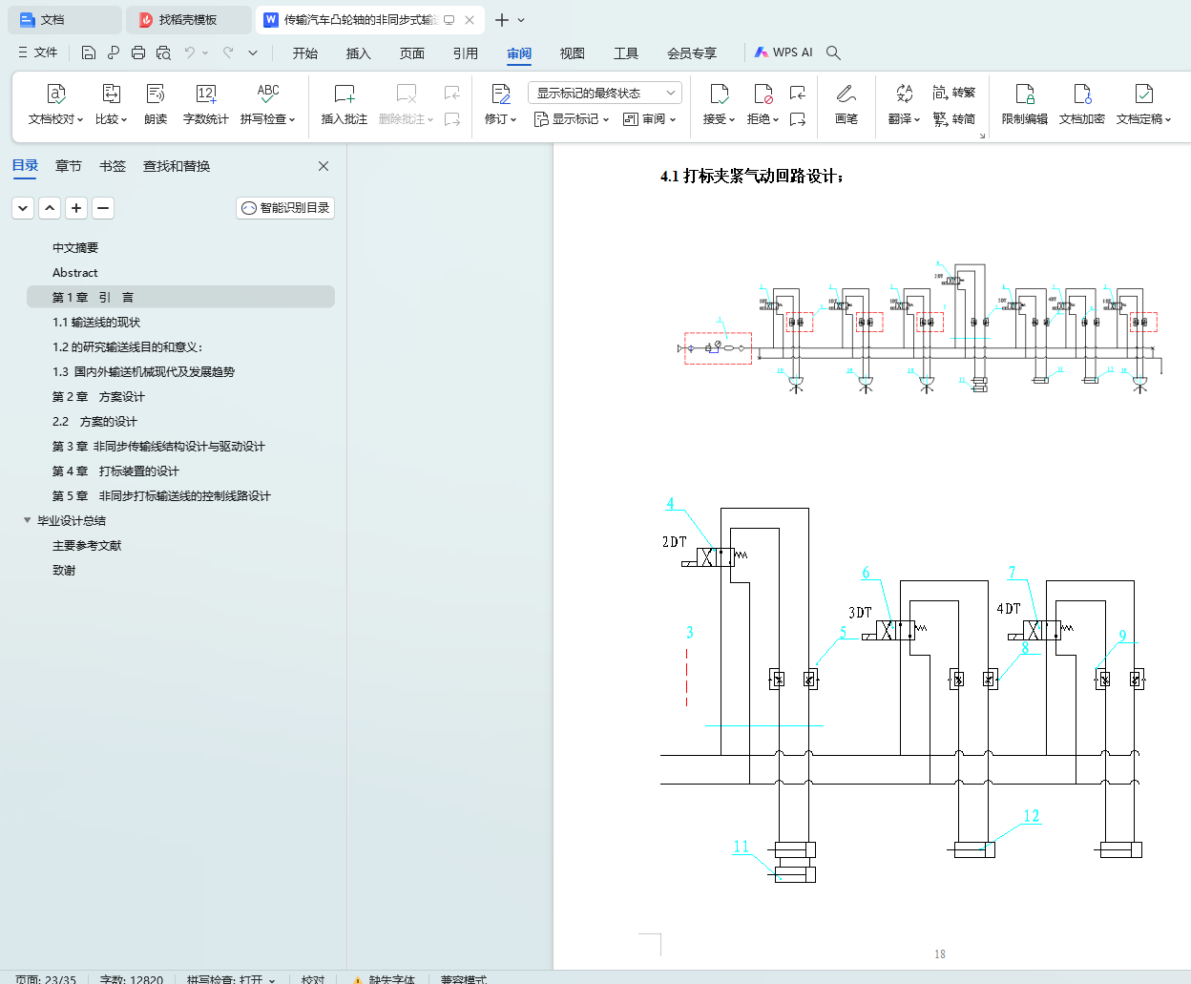Switch to the 引用 ribbon tab

coord(466,52)
